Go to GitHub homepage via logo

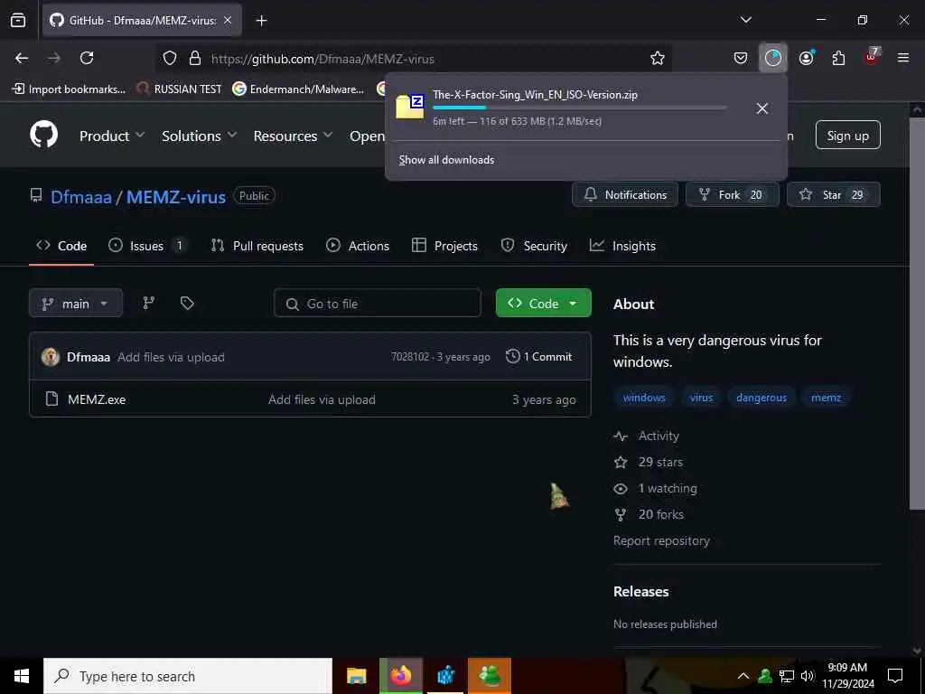point(44,135)
